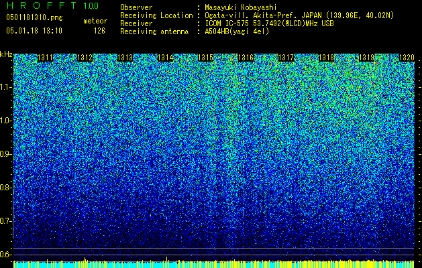
Task: Click the 1311 time marker
Action: pos(45,58)
